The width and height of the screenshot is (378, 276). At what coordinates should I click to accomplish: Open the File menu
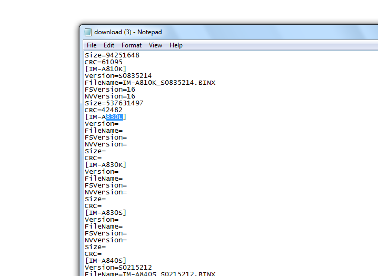[92, 45]
